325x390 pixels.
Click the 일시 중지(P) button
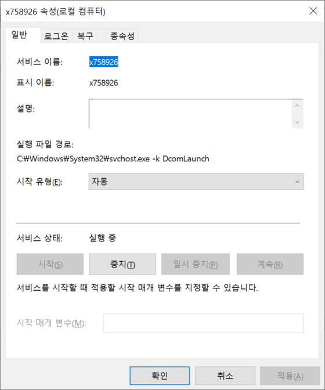click(196, 264)
